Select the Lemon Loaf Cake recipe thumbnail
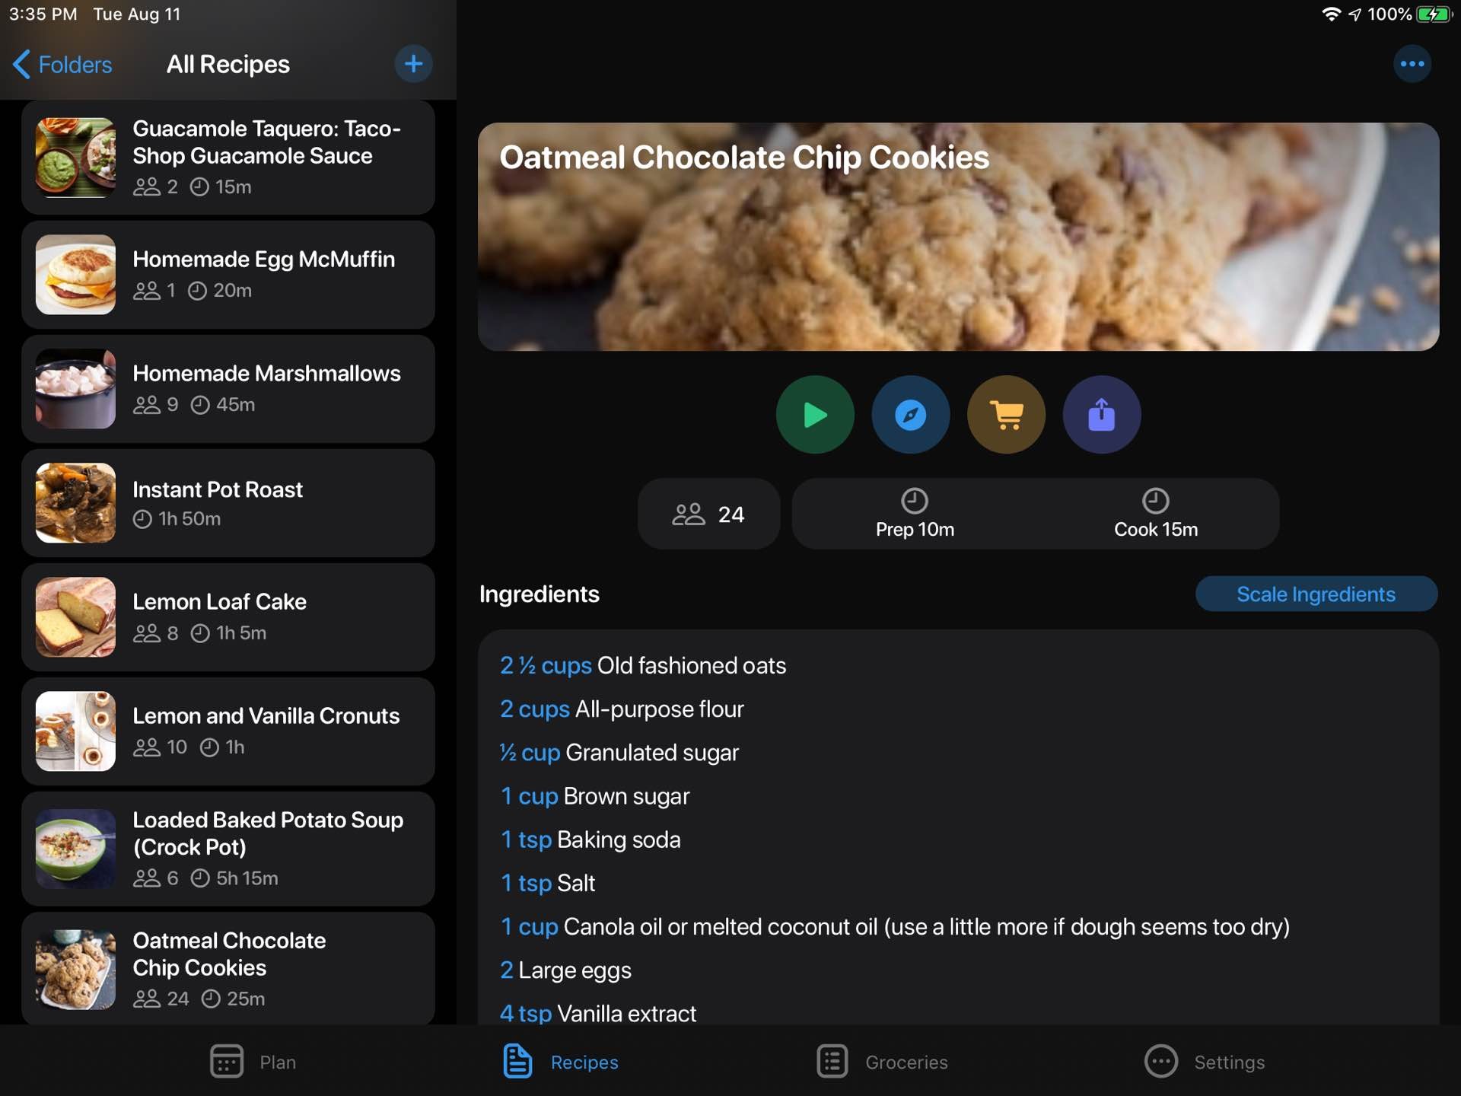1461x1096 pixels. [75, 616]
